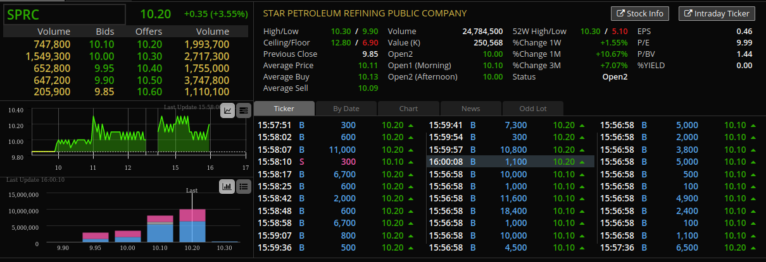Switch to the By Date tab
766x262 pixels.
346,109
